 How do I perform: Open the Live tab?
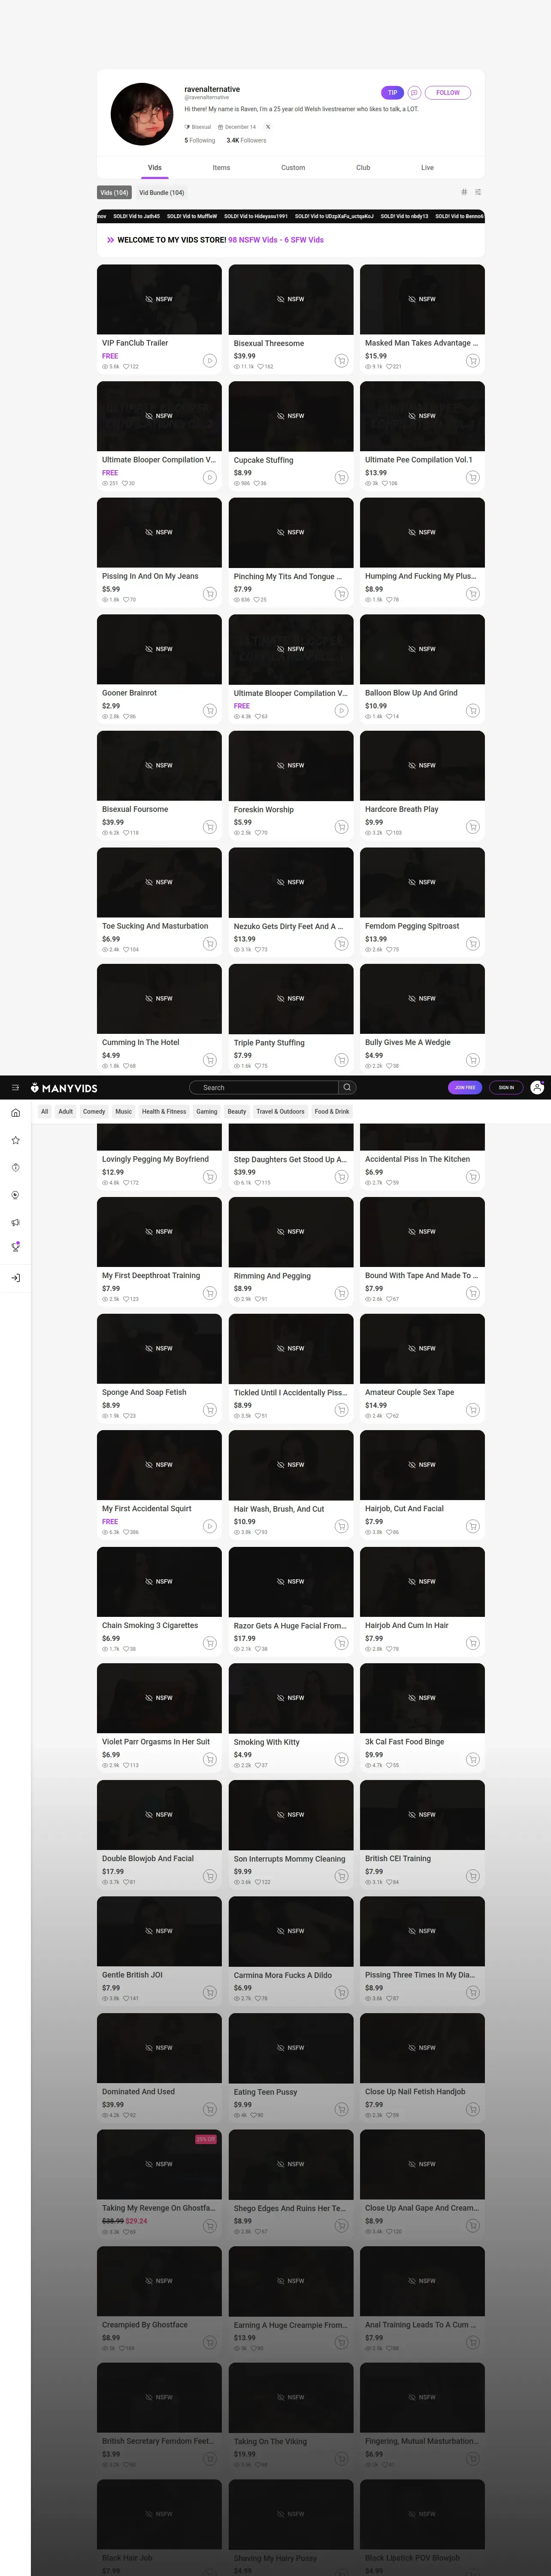tap(427, 167)
